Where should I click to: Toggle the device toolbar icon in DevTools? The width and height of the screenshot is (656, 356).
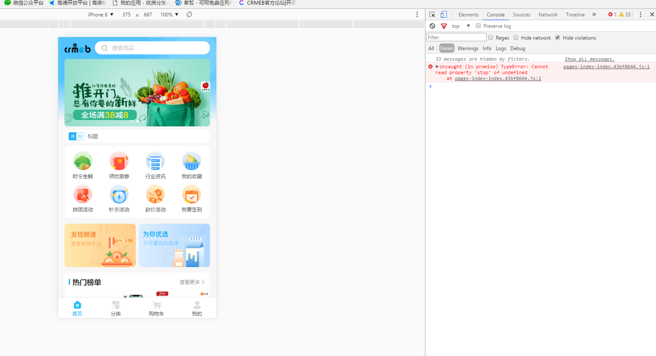[444, 14]
